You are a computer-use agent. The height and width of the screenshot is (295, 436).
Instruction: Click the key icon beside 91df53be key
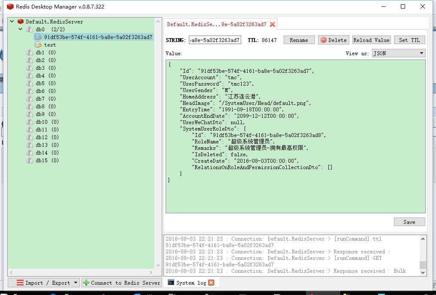click(x=38, y=37)
